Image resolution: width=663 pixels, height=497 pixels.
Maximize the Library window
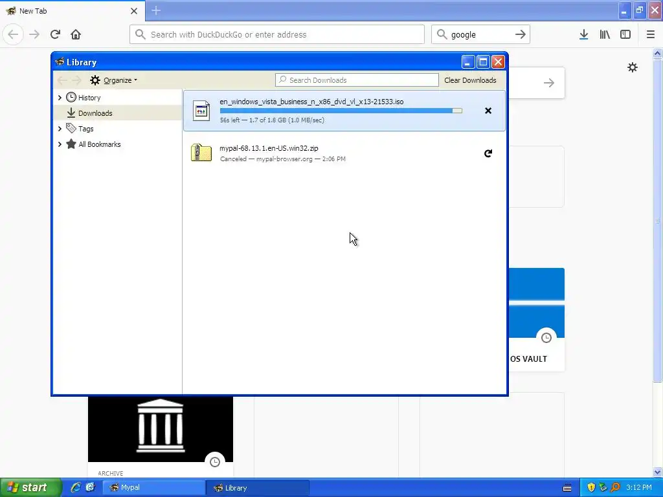(x=483, y=62)
